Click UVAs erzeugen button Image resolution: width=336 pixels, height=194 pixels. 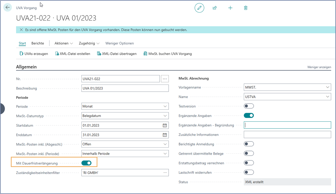[34, 54]
